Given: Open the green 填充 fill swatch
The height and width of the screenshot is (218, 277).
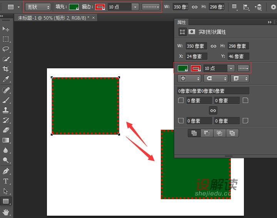Looking at the screenshot, I should [x=74, y=7].
